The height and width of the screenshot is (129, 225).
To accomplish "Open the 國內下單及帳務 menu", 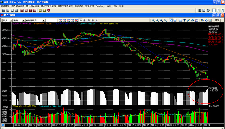I will pyautogui.click(x=49, y=6).
